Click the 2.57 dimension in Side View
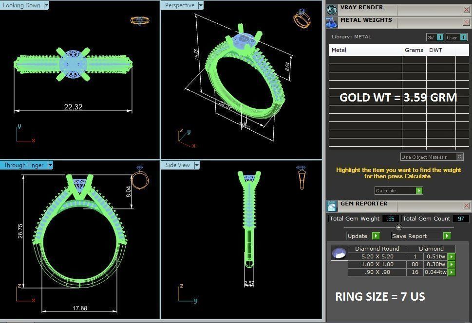 pos(249,283)
